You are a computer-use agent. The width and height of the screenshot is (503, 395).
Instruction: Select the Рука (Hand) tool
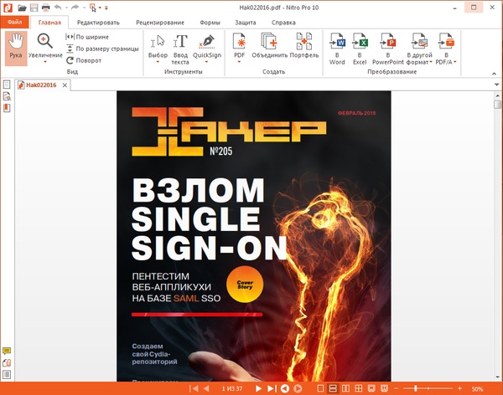click(16, 47)
